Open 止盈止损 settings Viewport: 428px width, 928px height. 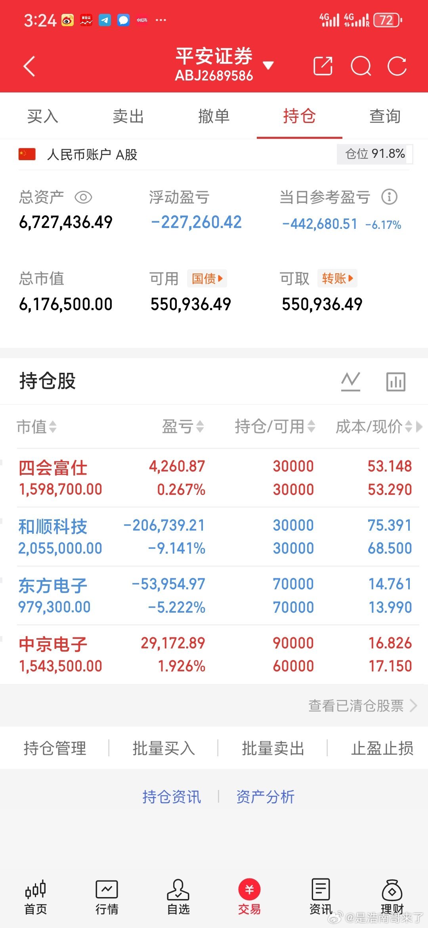point(382,748)
